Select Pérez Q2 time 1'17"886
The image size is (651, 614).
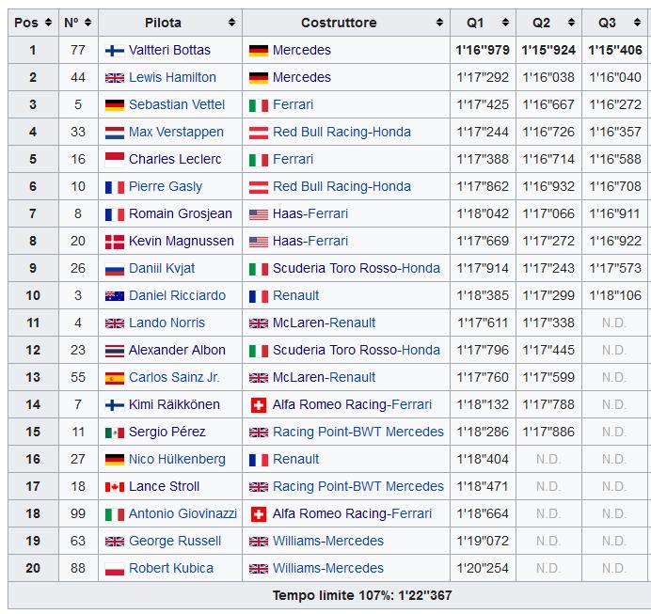[x=548, y=433]
